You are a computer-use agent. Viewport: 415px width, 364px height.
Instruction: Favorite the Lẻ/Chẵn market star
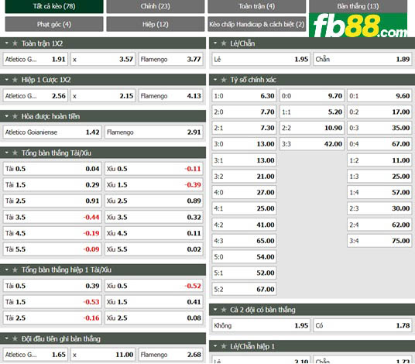[224, 43]
